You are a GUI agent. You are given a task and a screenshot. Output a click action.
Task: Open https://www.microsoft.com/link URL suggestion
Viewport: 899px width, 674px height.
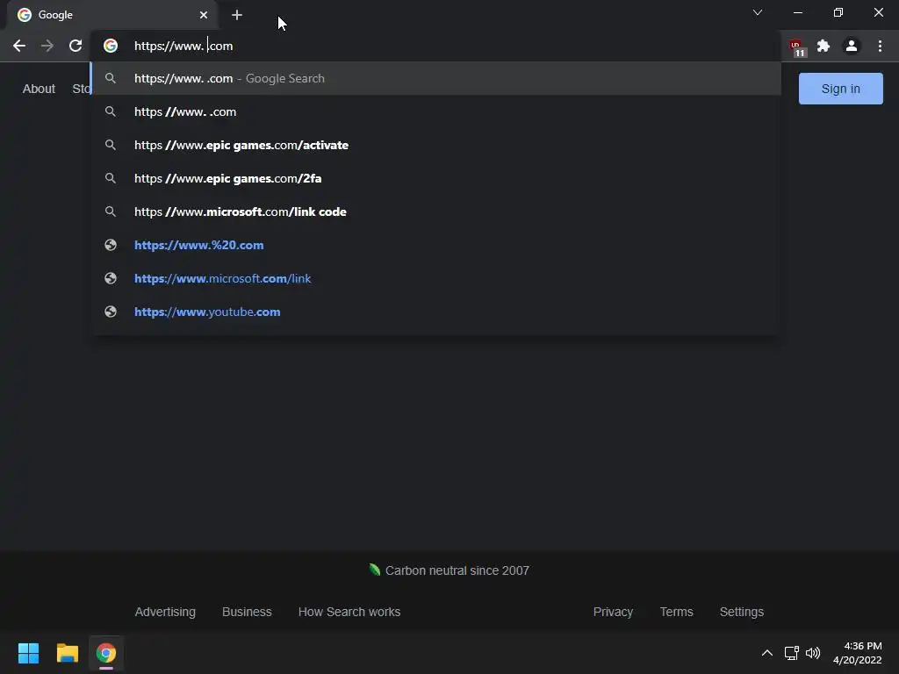coord(435,278)
